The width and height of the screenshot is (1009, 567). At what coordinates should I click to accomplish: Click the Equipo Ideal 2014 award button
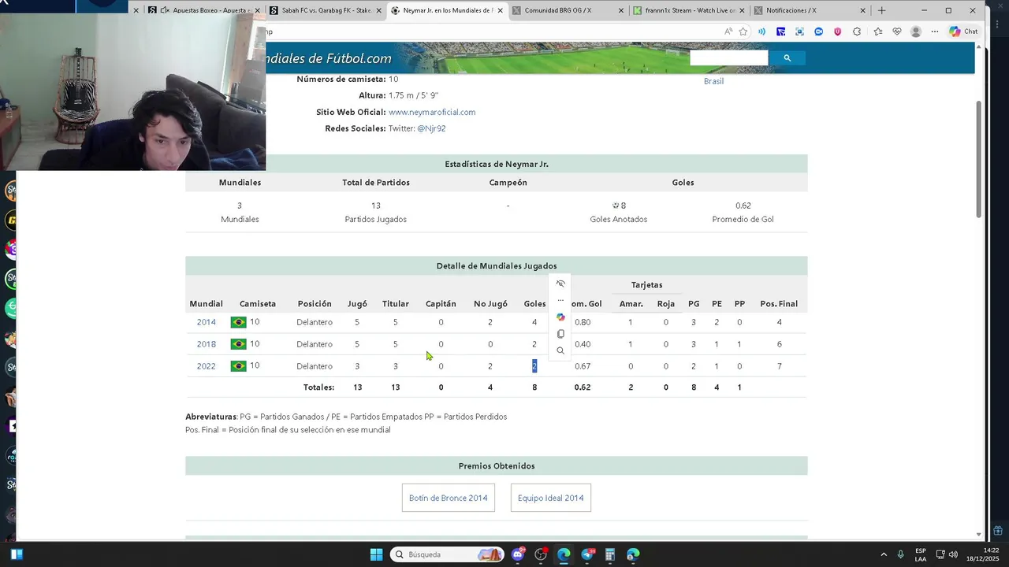[x=551, y=498]
